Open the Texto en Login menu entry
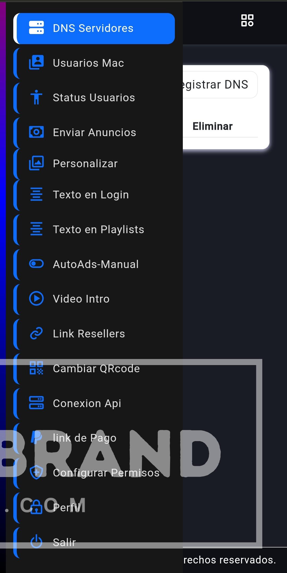The height and width of the screenshot is (573, 287). point(94,195)
